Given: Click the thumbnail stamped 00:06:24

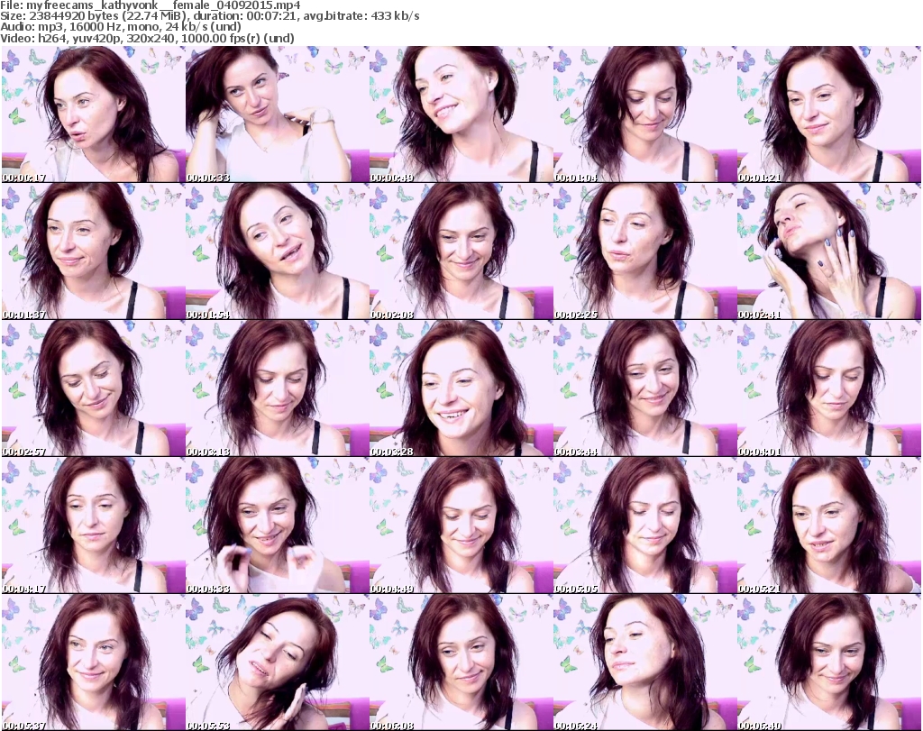Looking at the screenshot, I should (x=645, y=662).
